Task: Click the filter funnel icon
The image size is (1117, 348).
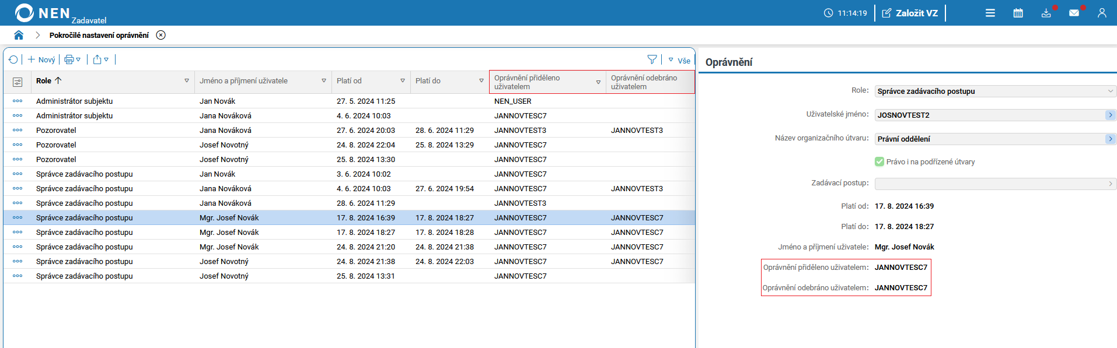Action: [652, 59]
